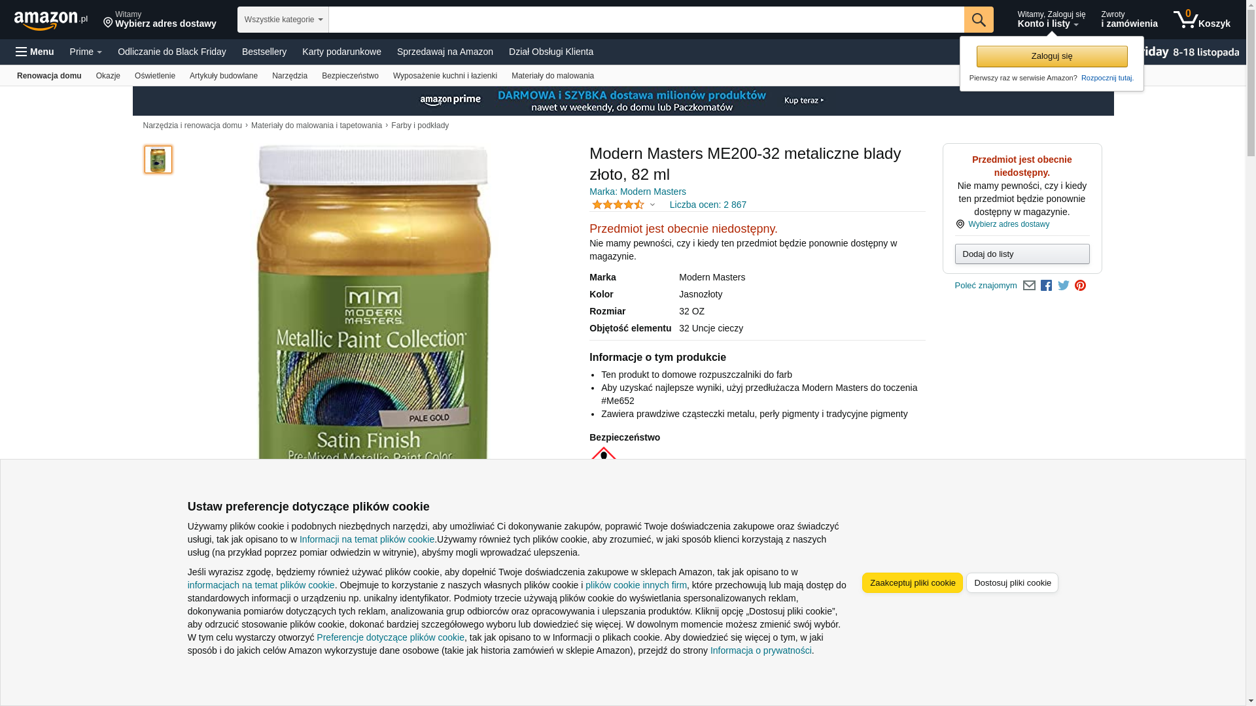Screen dimensions: 1256x706
Task: Share product via email envelope icon
Action: click(x=1029, y=286)
